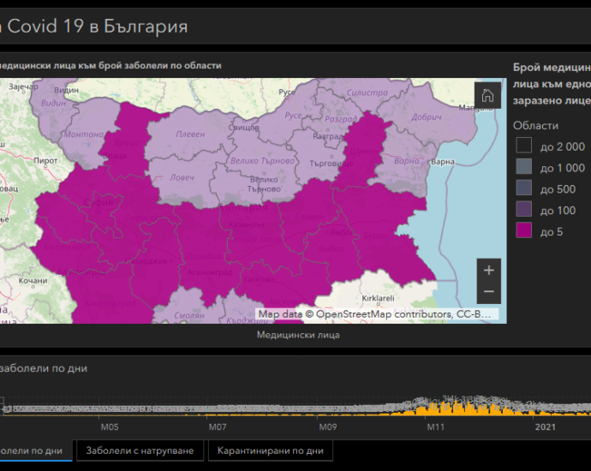Image resolution: width=591 pixels, height=471 pixels.
Task: Zoom in on the map
Action: point(489,270)
